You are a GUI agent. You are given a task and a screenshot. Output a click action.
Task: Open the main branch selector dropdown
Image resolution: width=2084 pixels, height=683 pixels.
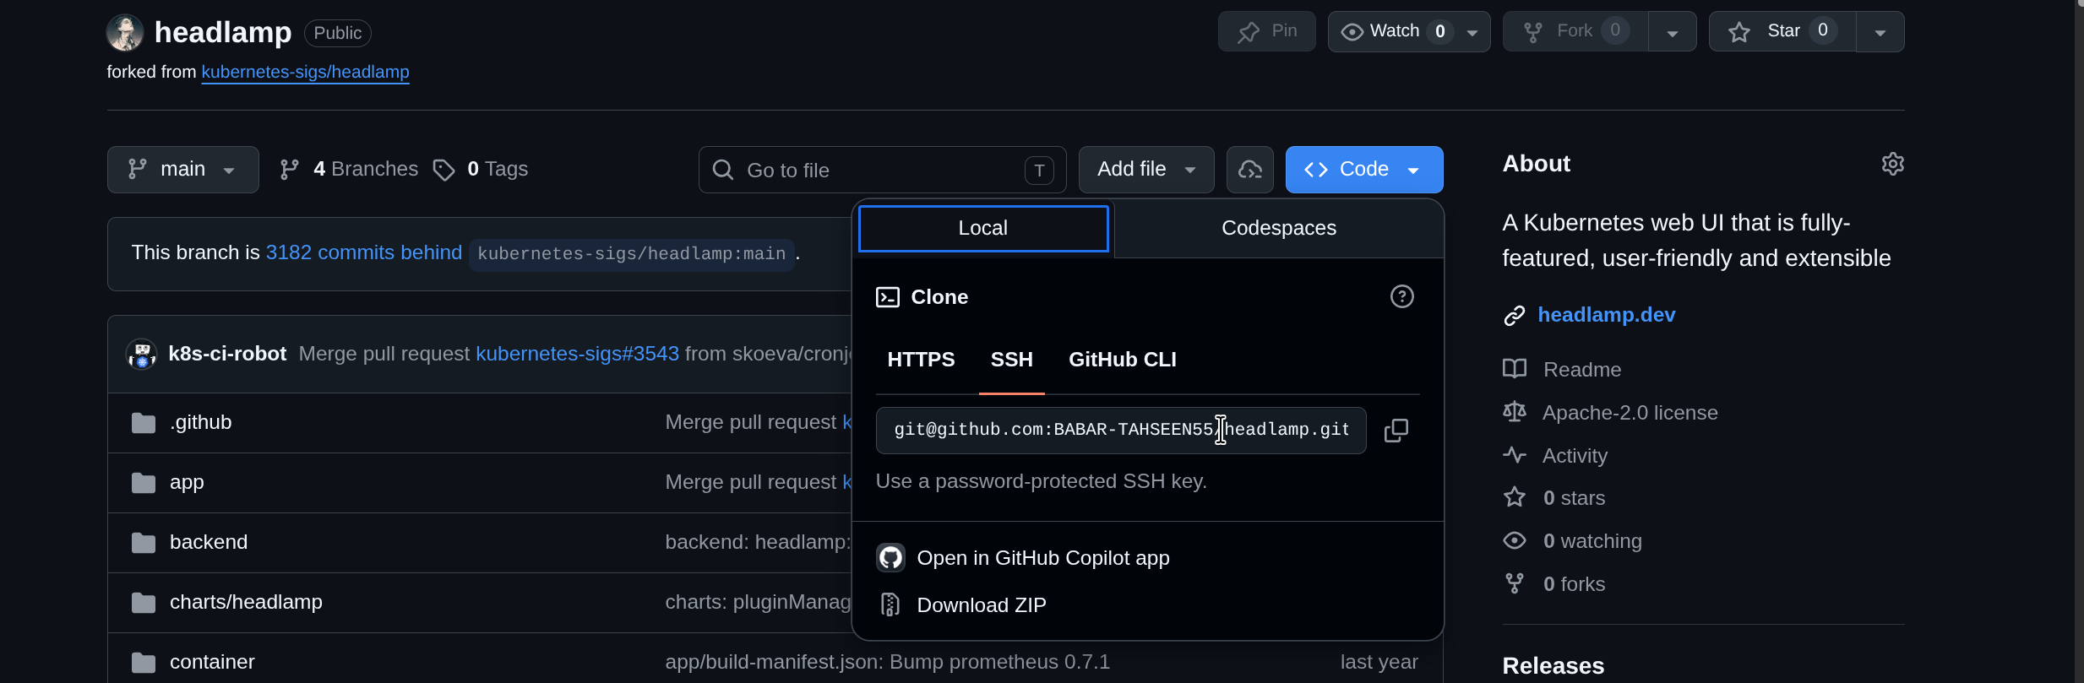(x=182, y=170)
